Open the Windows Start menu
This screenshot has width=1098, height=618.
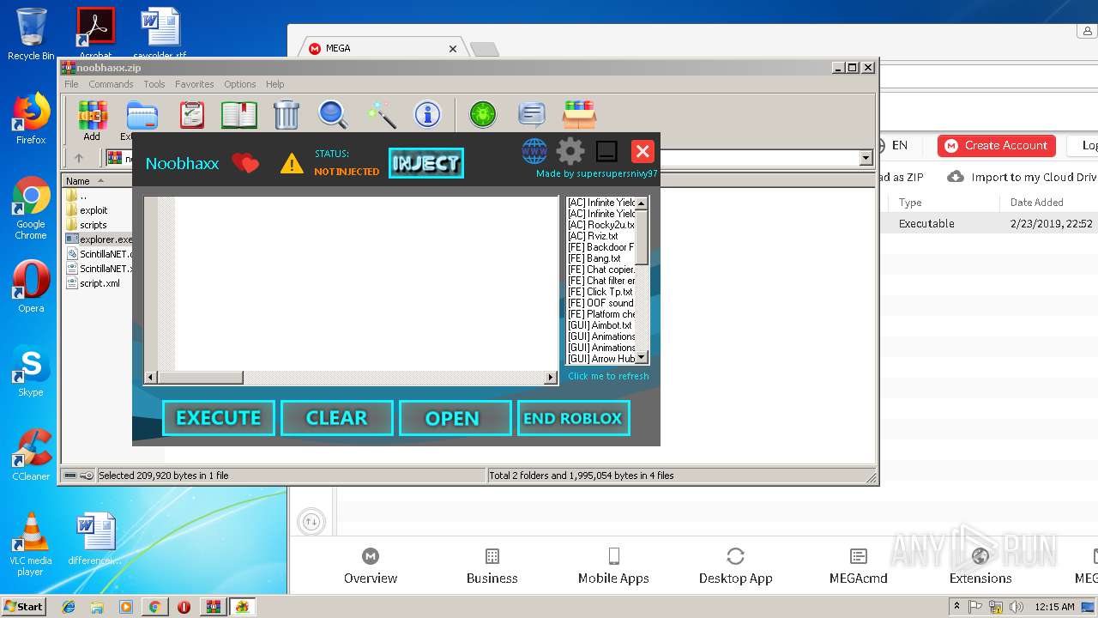tap(23, 606)
